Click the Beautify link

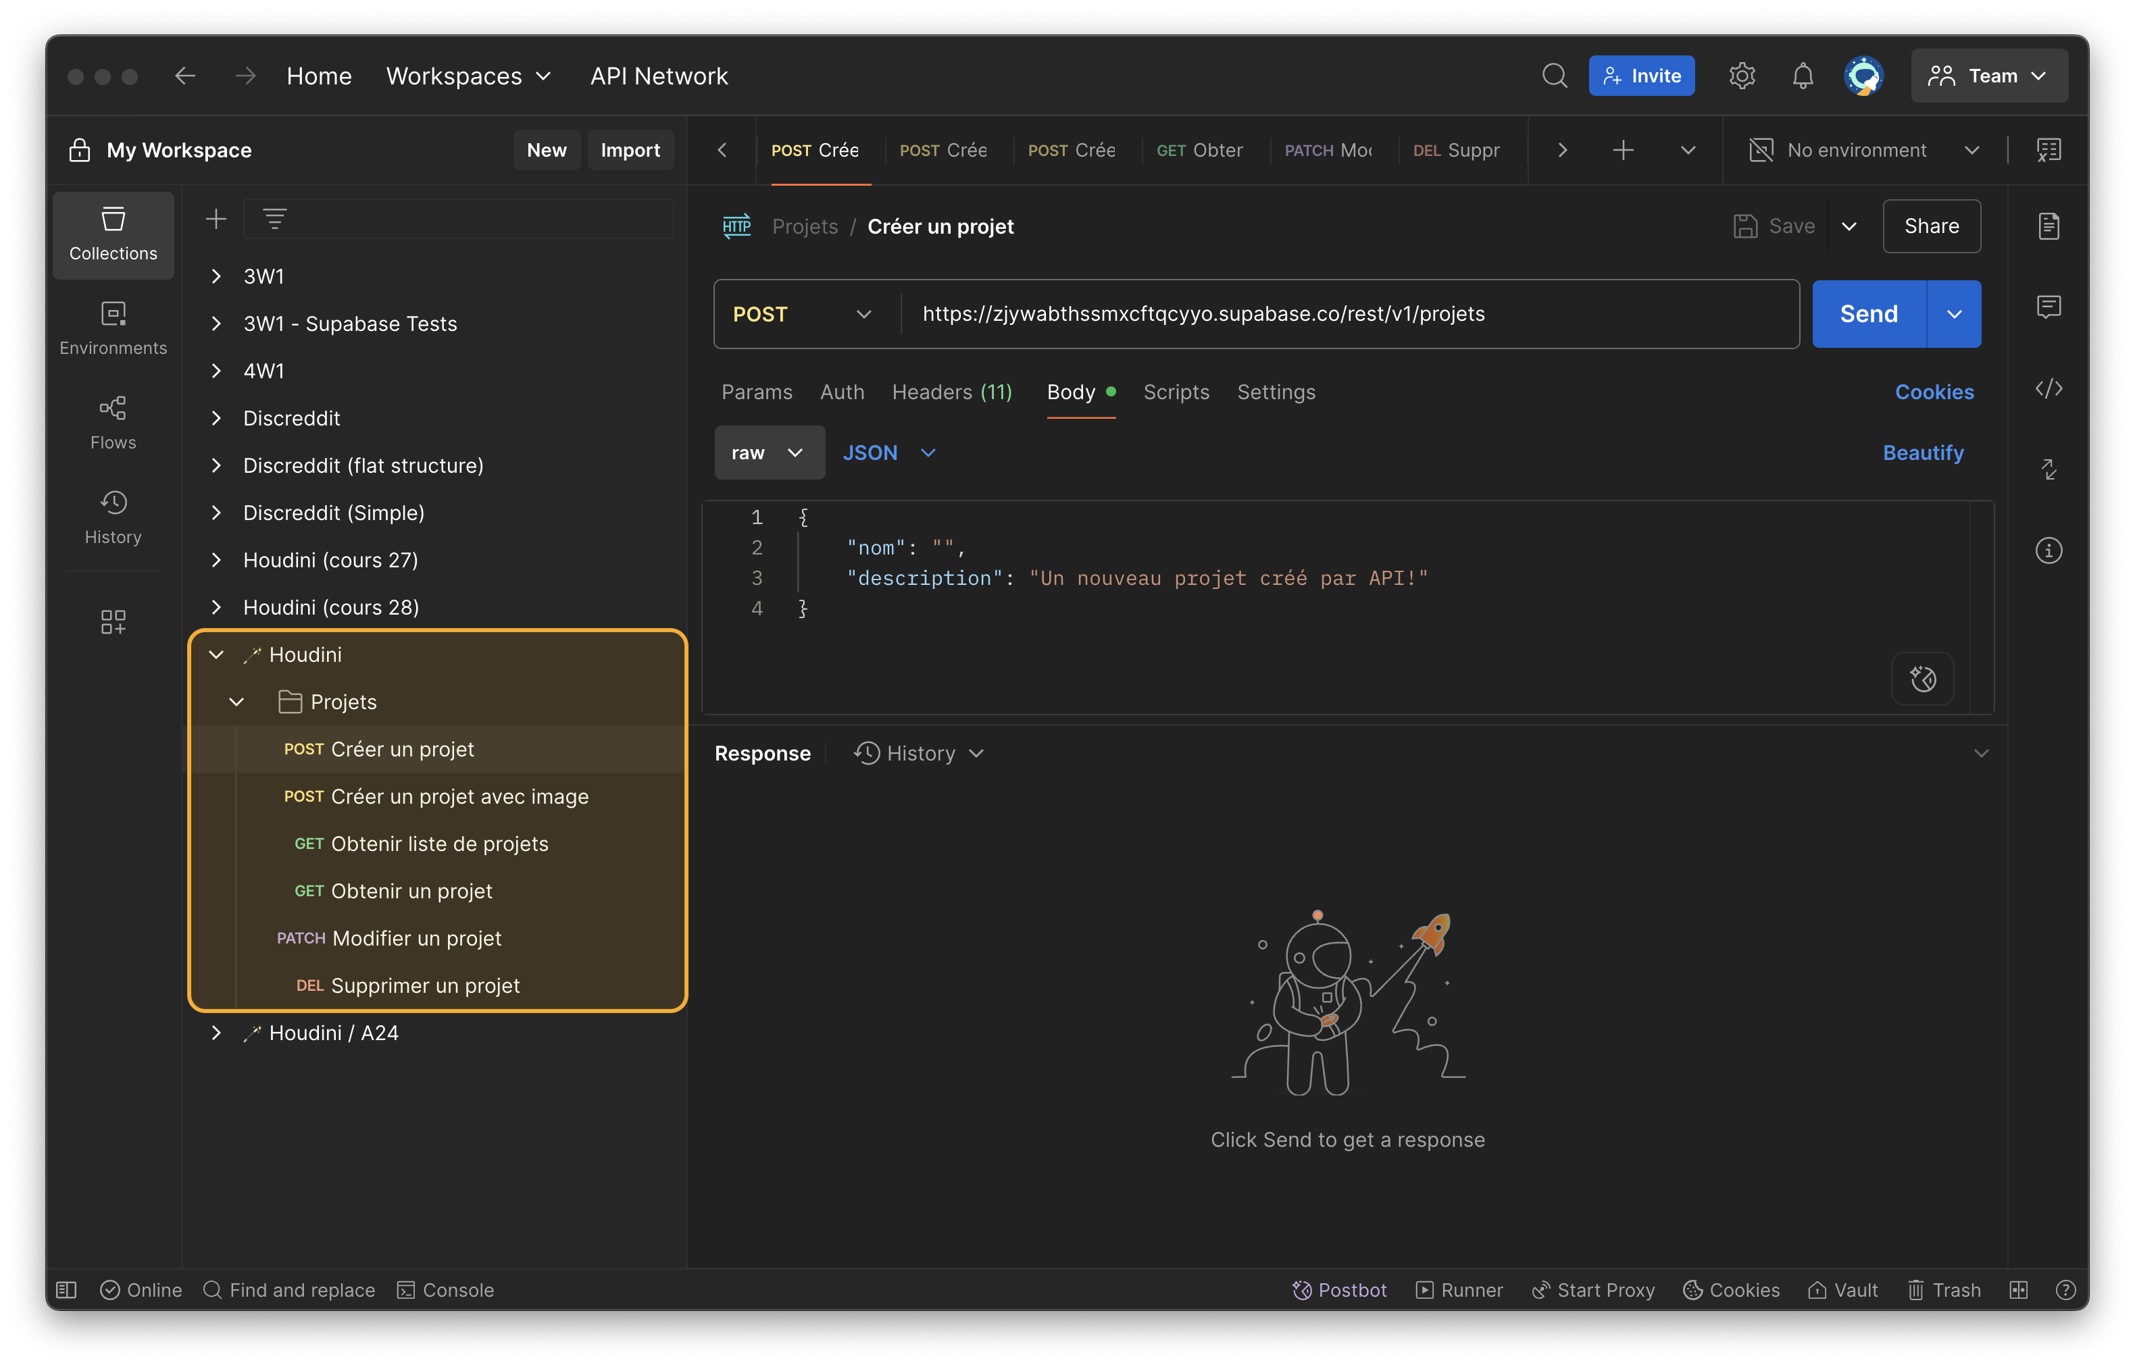coord(1923,453)
